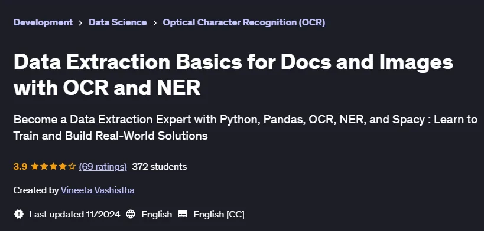The width and height of the screenshot is (484, 231).
Task: Click the first rating star
Action: coord(35,167)
